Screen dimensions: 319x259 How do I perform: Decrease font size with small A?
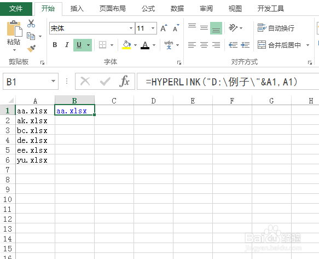coord(176,28)
